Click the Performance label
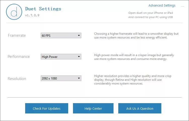The width and height of the screenshot is (189, 121). [19, 57]
